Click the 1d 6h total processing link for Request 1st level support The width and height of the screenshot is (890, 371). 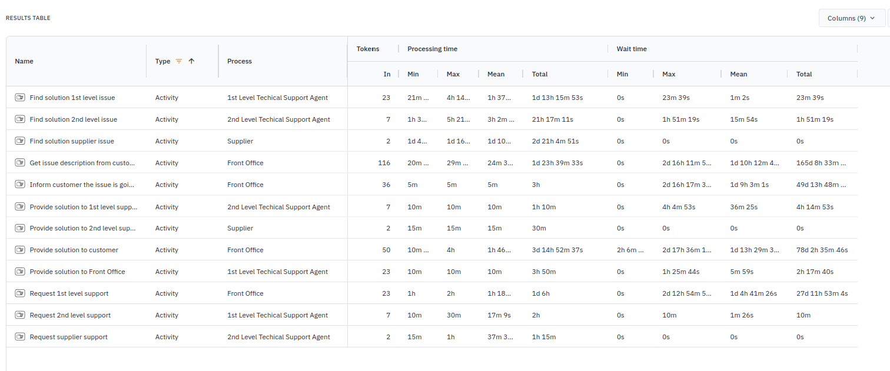click(x=540, y=293)
